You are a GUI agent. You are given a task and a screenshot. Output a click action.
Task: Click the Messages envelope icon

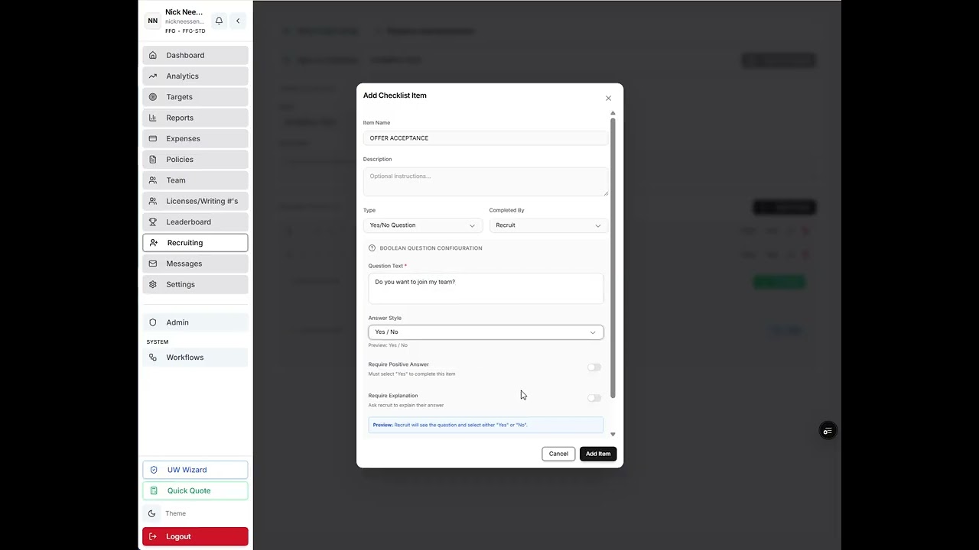point(153,264)
